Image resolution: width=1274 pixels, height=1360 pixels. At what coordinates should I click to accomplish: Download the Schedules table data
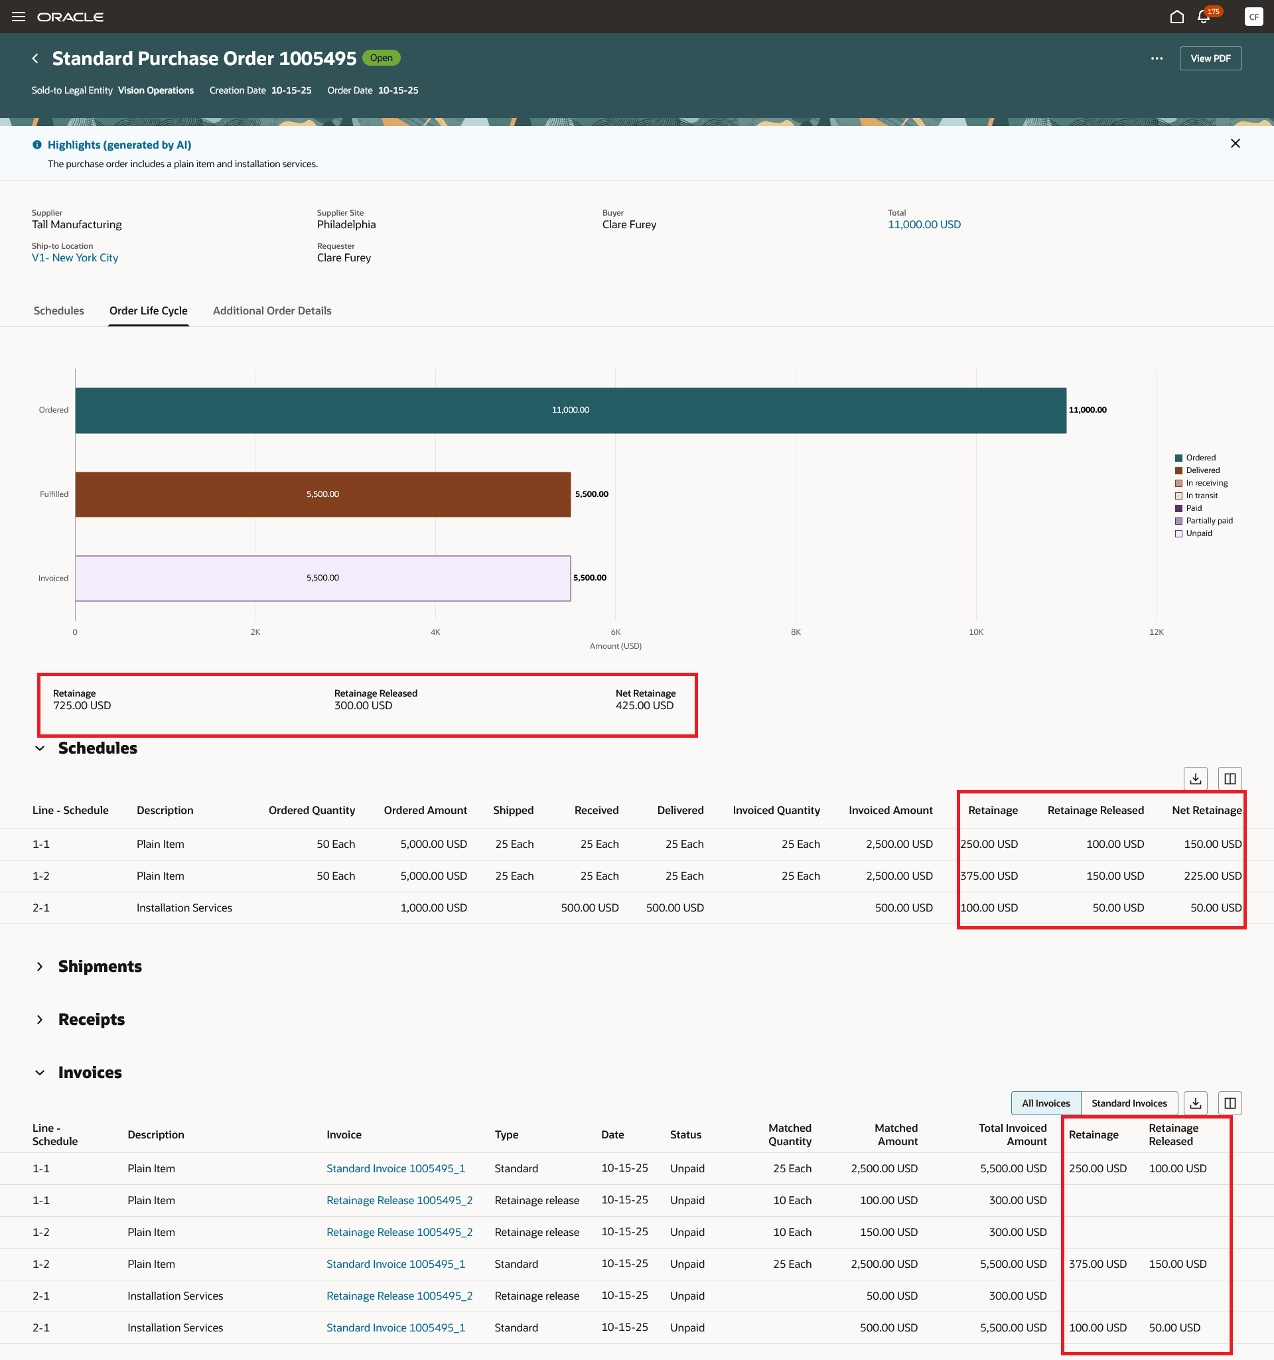click(1195, 778)
